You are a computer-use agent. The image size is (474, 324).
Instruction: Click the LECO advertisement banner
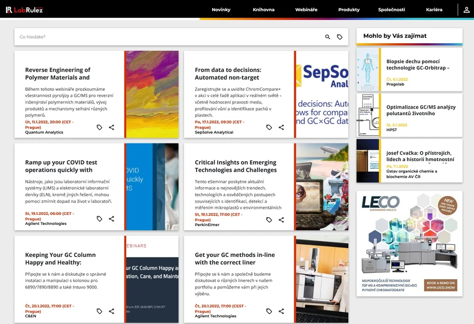(x=409, y=244)
